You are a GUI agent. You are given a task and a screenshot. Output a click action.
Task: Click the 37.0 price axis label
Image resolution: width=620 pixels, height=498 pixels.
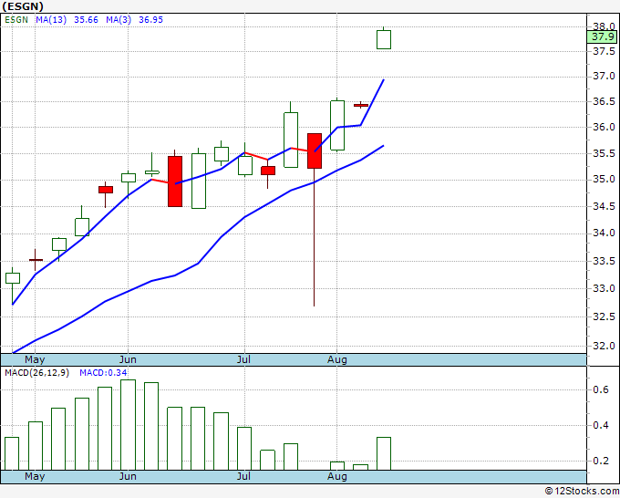[604, 76]
